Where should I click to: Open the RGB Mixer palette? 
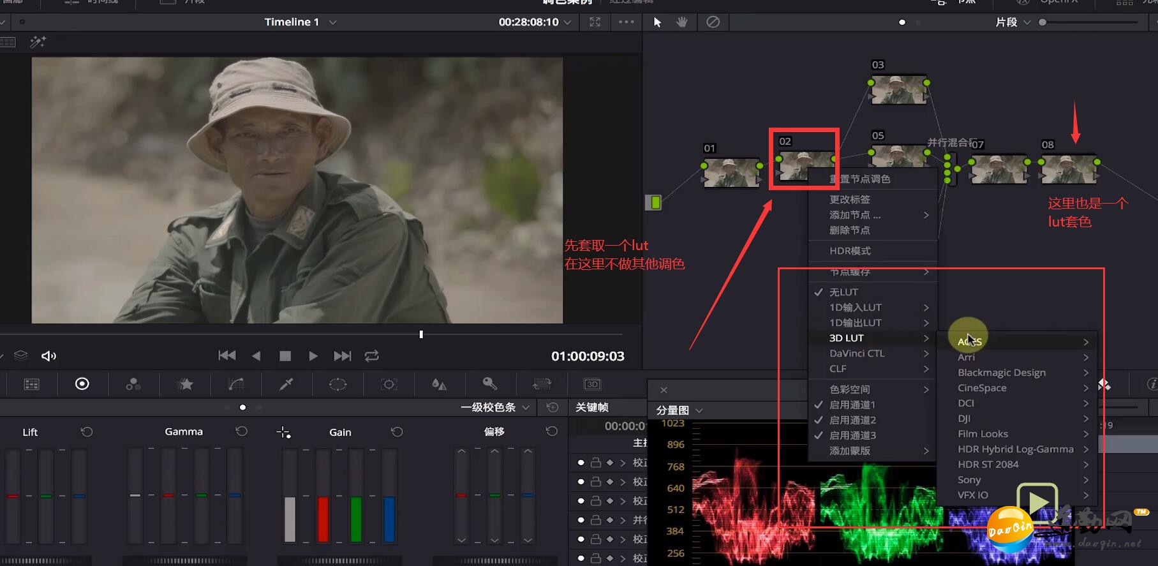tap(133, 384)
